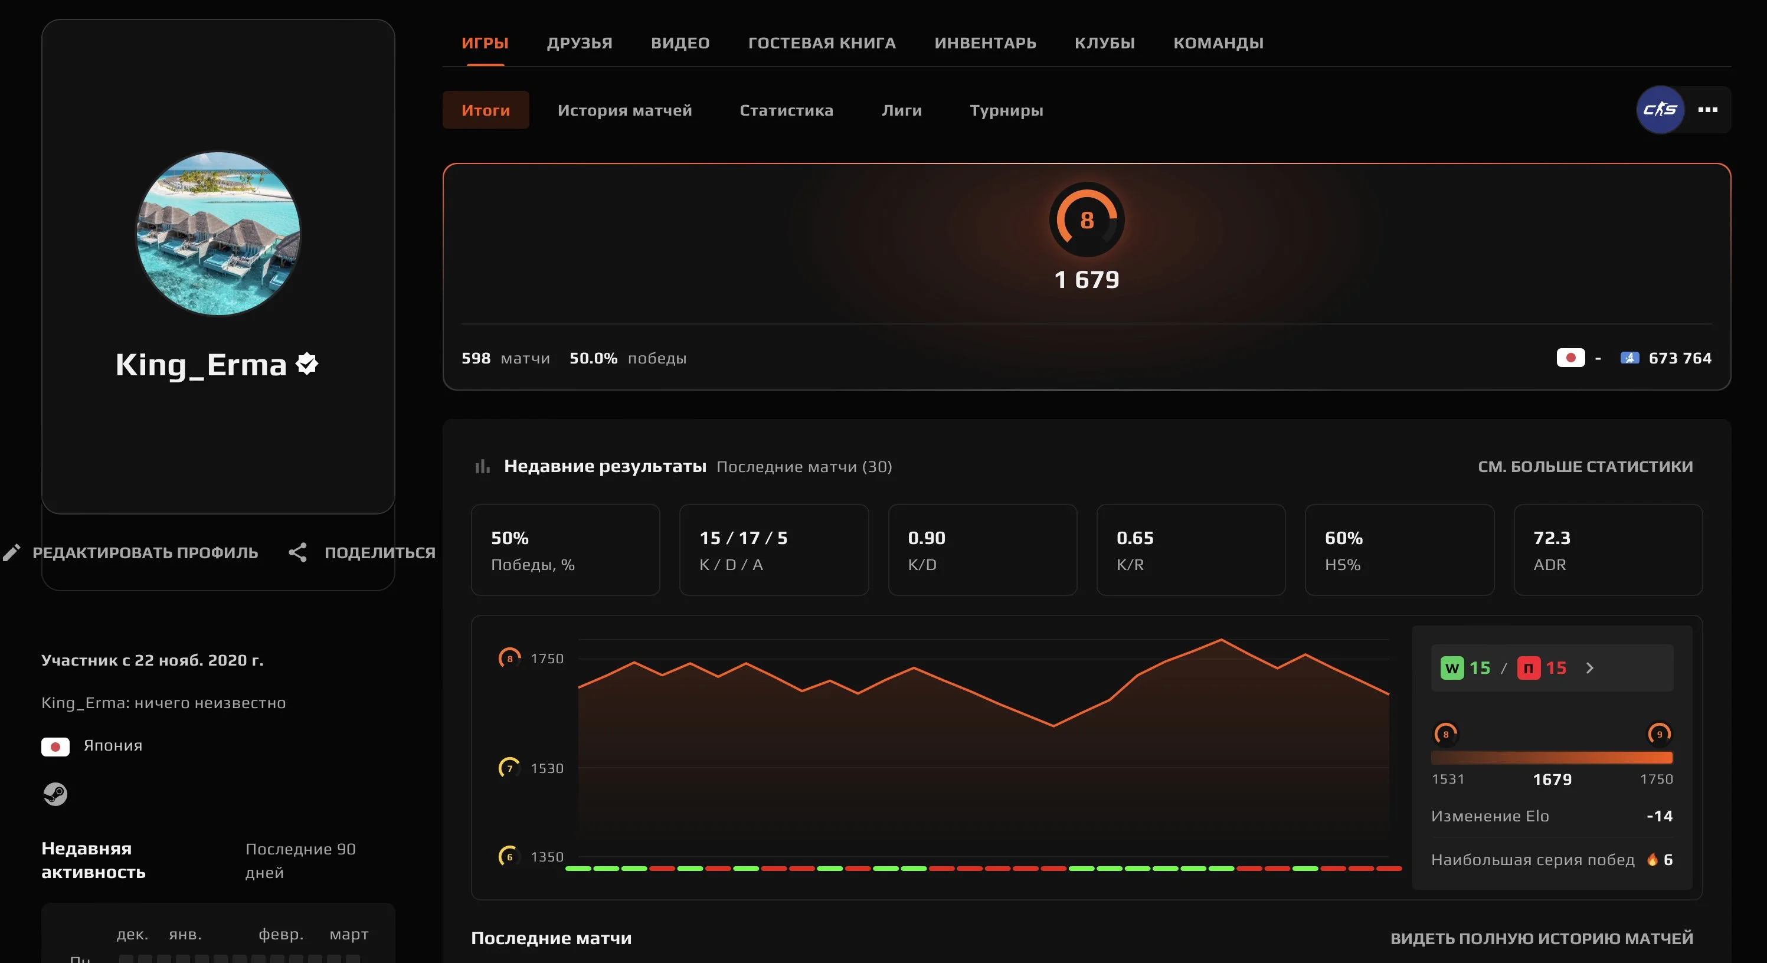Click the bar chart icon beside Недавние результаты
The width and height of the screenshot is (1767, 963).
pyautogui.click(x=482, y=466)
